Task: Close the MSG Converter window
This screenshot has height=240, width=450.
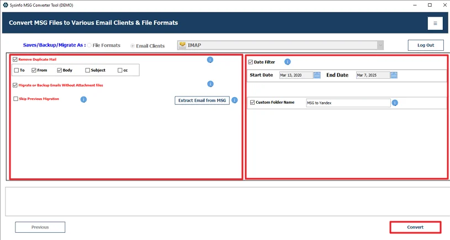Action: coord(444,5)
